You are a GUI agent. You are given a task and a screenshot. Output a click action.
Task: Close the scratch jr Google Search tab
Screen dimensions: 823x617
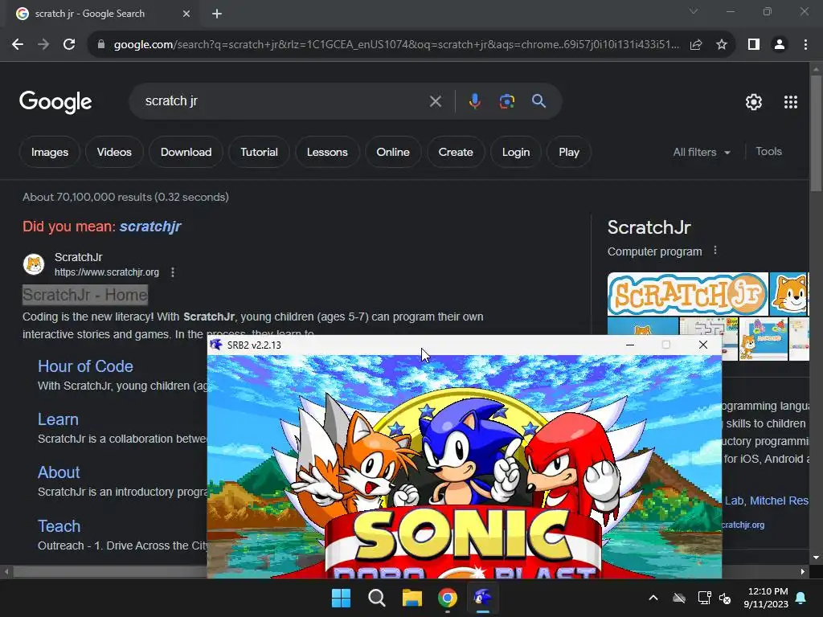186,14
